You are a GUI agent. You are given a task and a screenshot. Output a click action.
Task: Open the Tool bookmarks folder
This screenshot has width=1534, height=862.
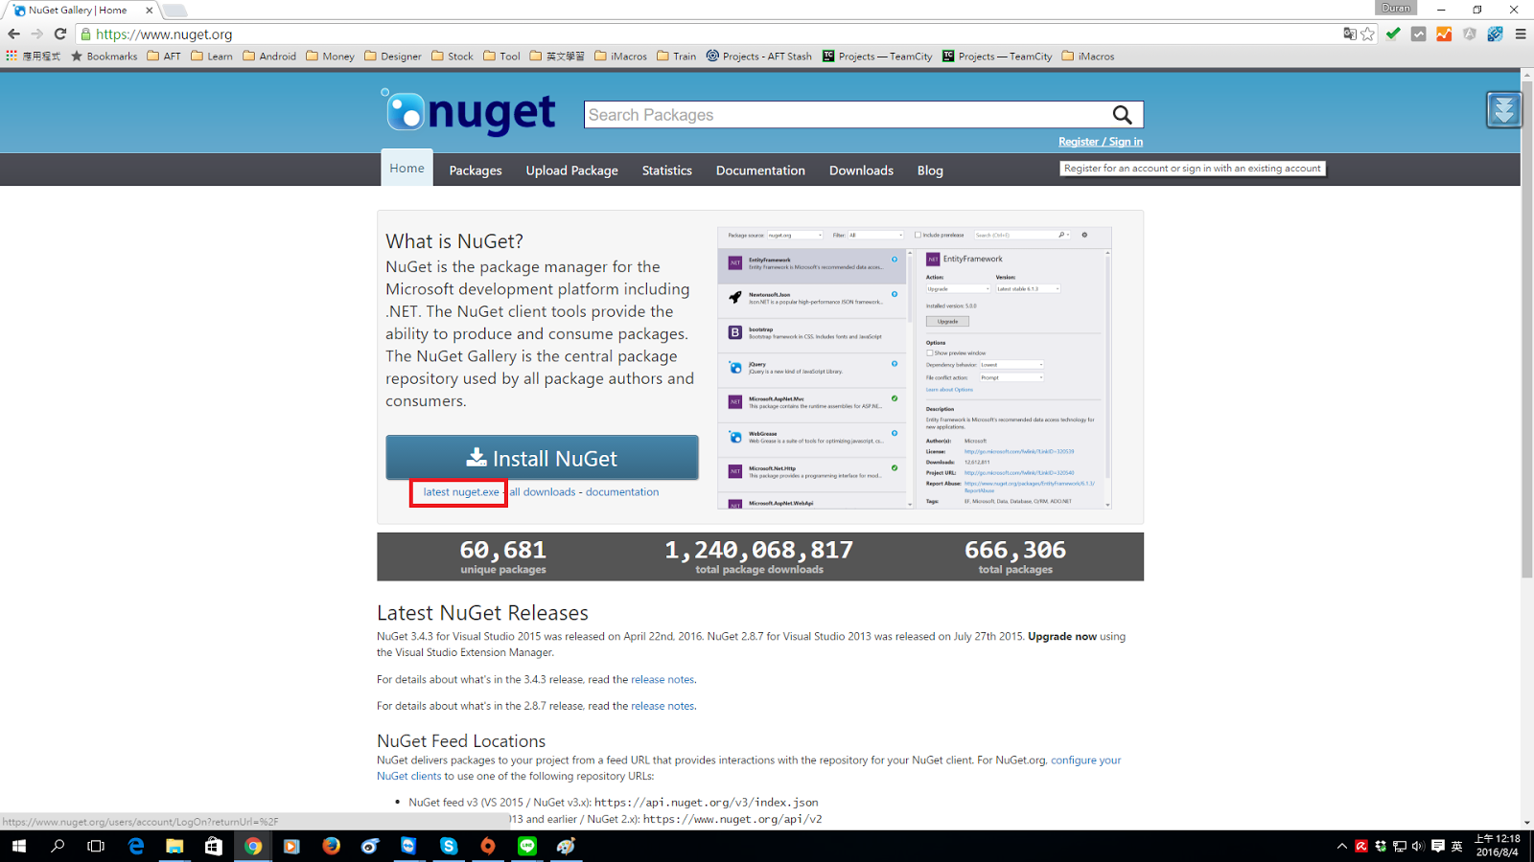pyautogui.click(x=502, y=57)
